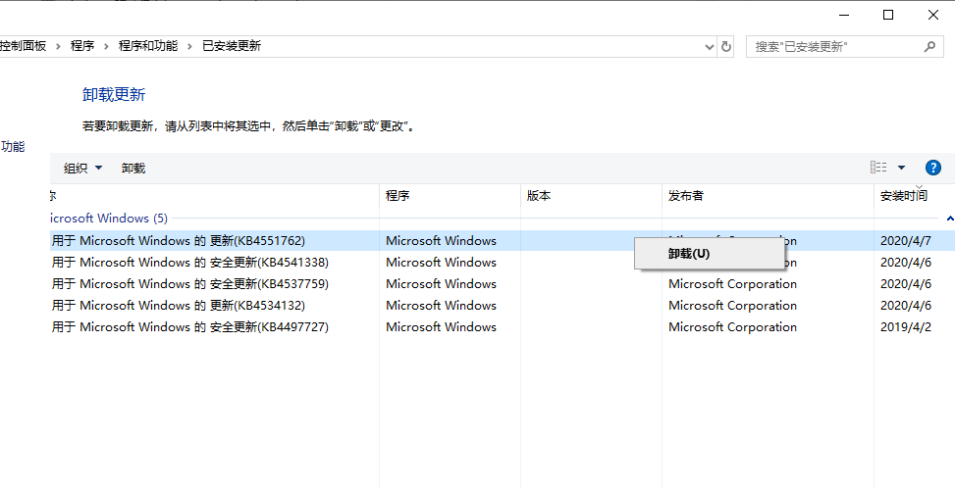Click the search magnifier icon
955x489 pixels.
tap(930, 46)
